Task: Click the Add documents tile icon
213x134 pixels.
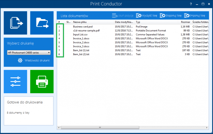Action: (15, 23)
